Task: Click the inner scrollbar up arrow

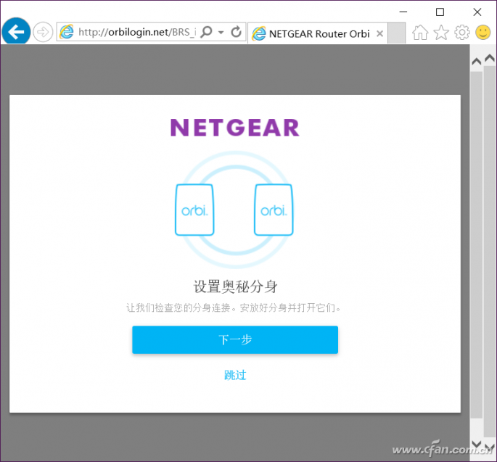Action: [477, 61]
